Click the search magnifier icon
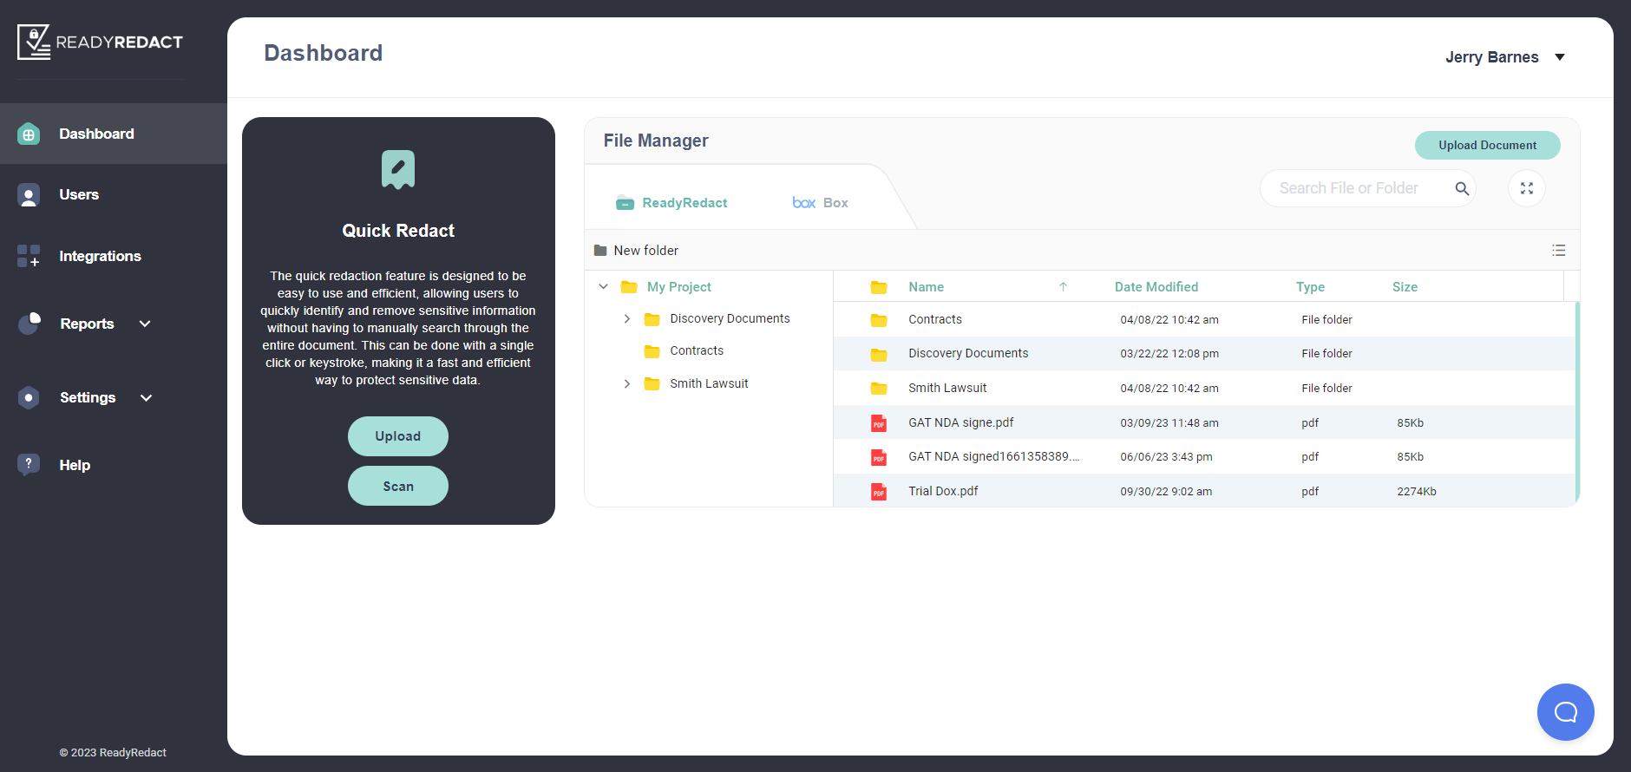1631x772 pixels. click(1462, 188)
